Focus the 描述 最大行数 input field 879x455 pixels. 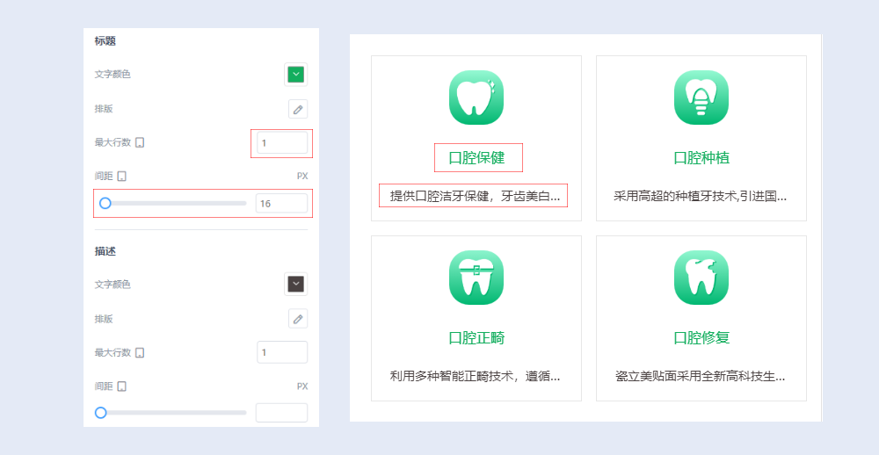pos(282,352)
